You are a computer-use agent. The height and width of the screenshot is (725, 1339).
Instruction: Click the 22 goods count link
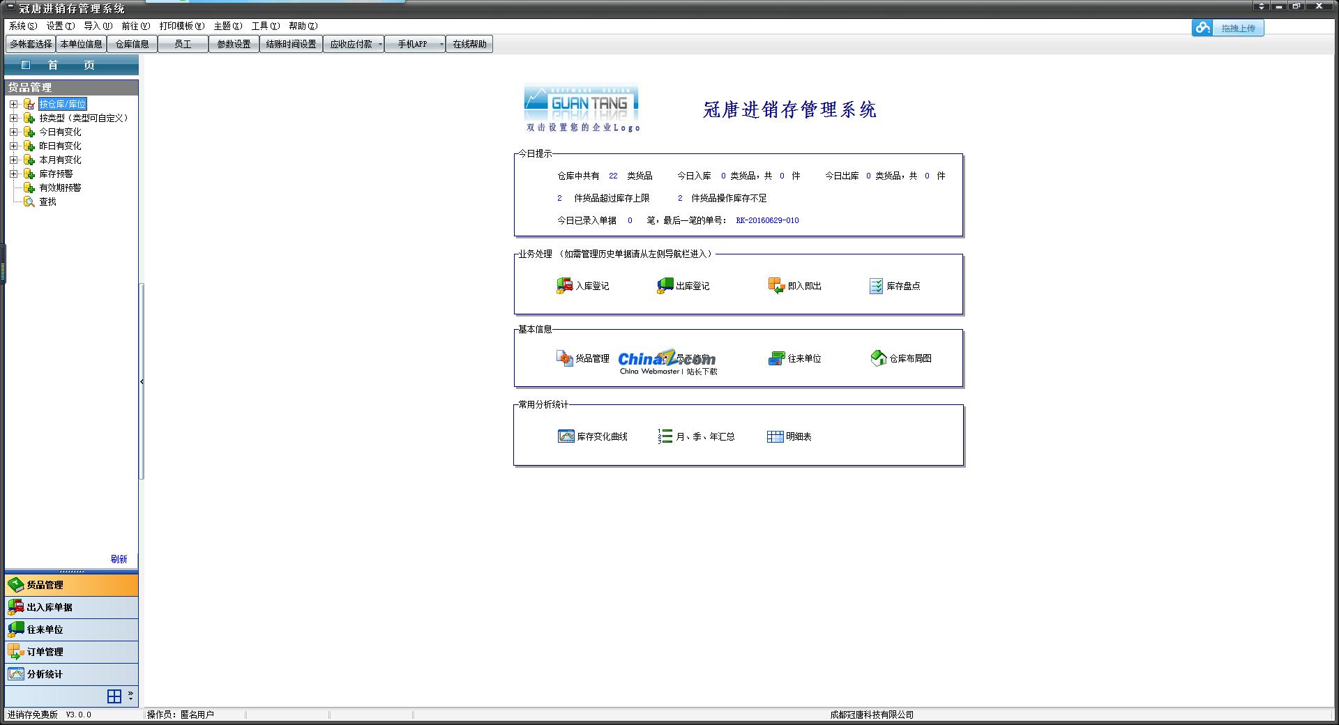point(613,176)
